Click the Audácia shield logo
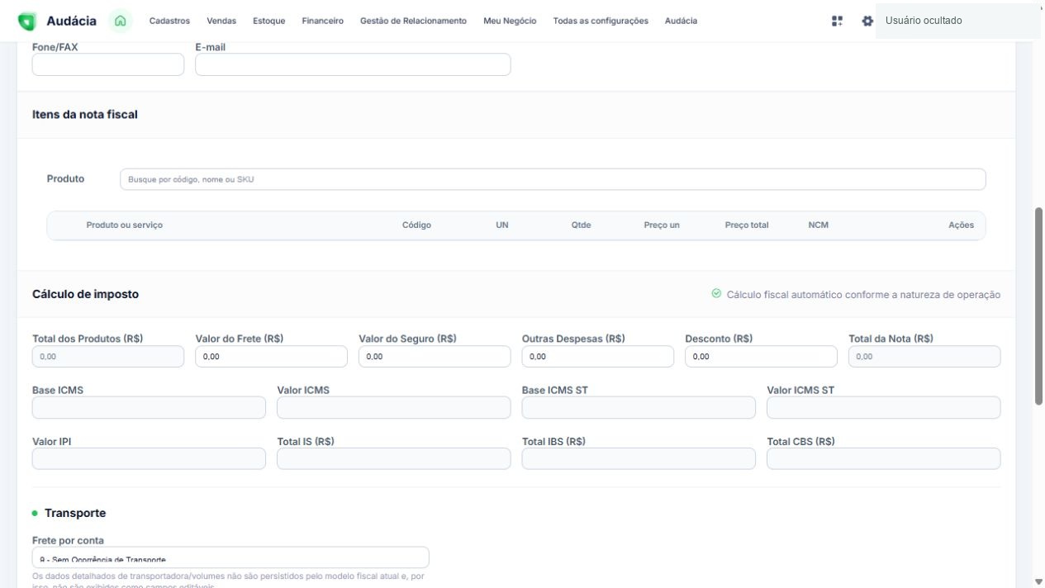Viewport: 1045px width, 588px height. tap(27, 21)
